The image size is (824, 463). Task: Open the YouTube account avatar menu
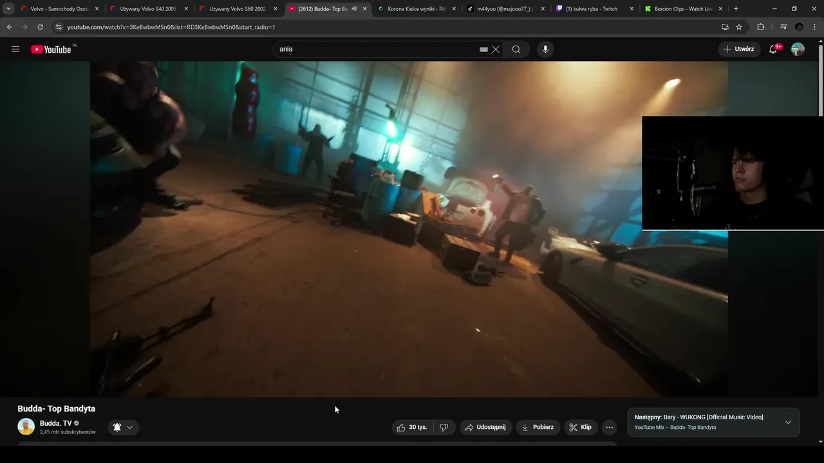pos(798,49)
